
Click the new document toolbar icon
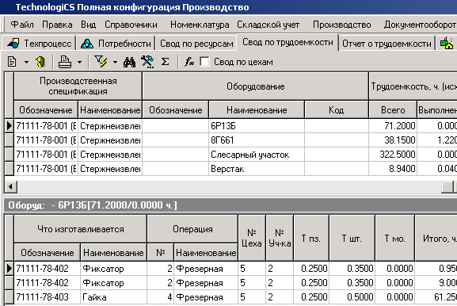click(x=12, y=62)
